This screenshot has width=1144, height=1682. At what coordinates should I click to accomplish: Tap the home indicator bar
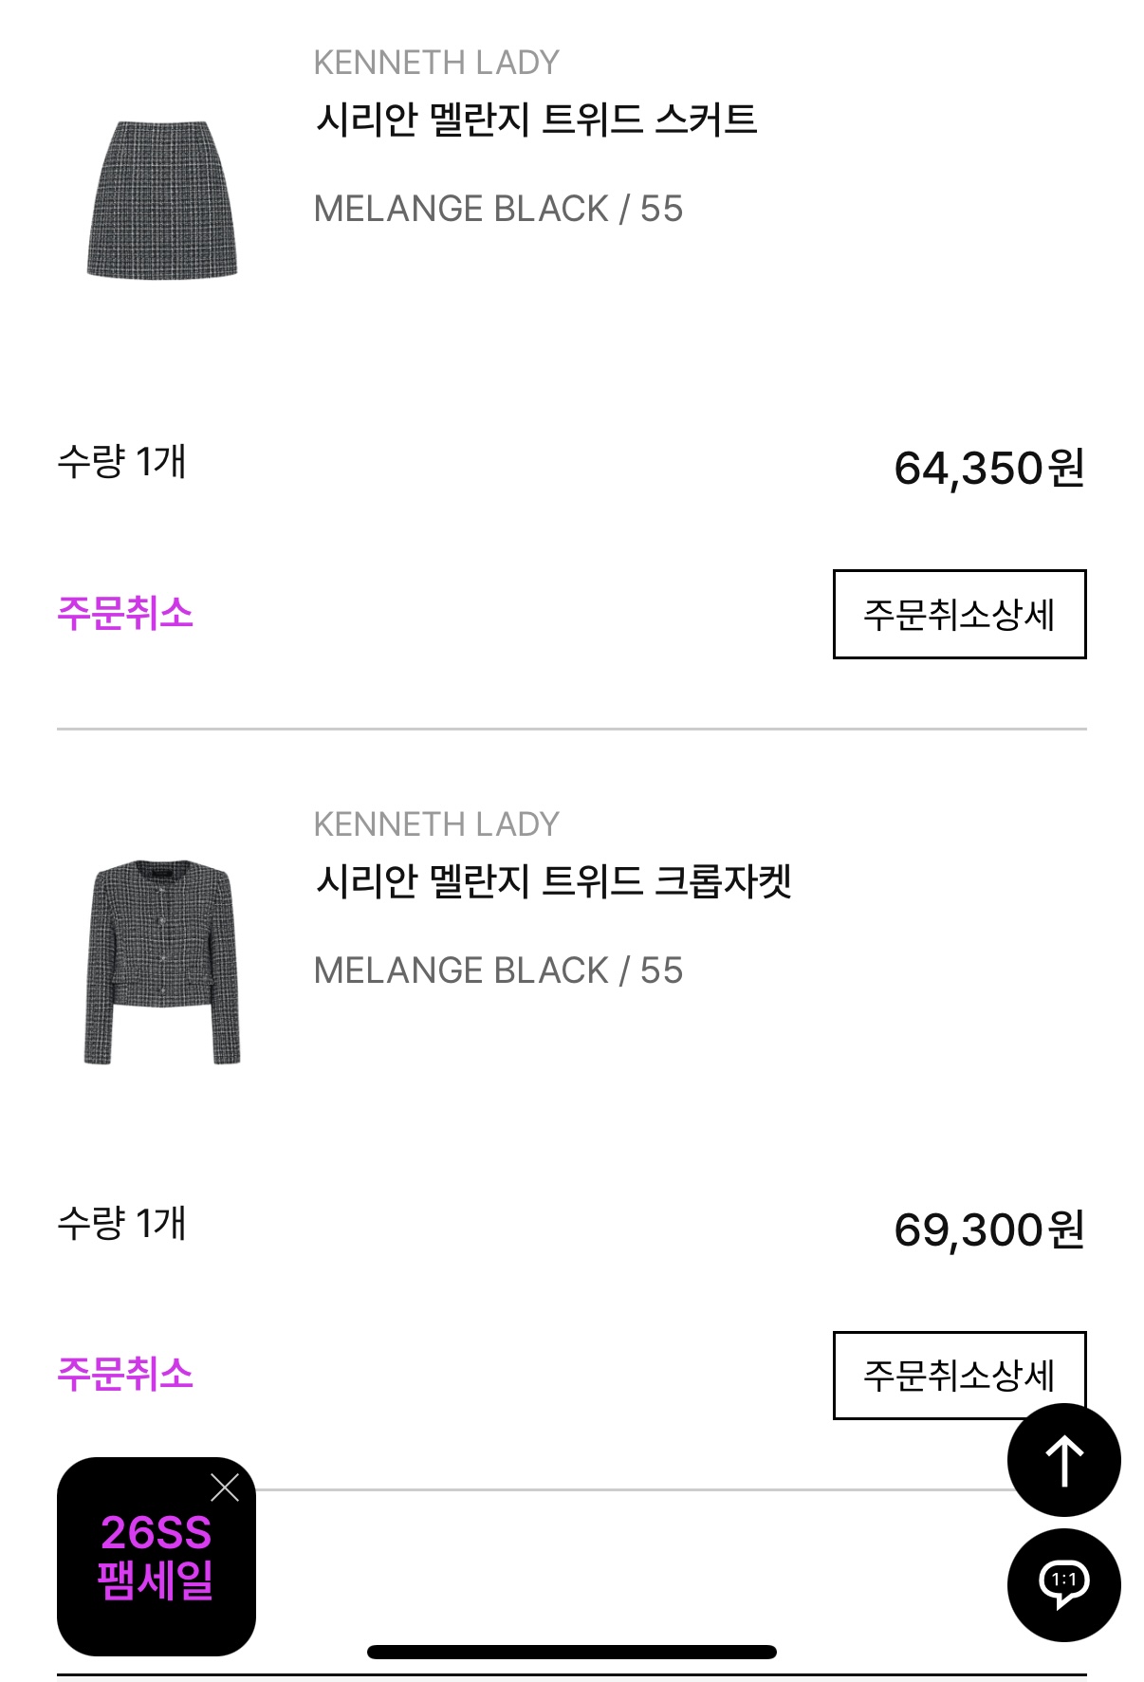pyautogui.click(x=572, y=1652)
